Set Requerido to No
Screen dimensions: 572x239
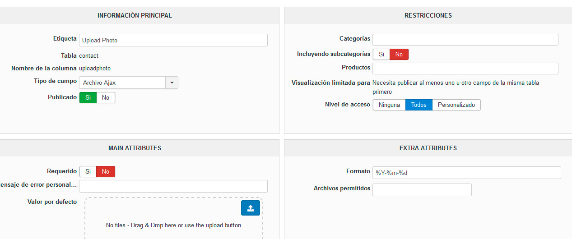click(106, 171)
